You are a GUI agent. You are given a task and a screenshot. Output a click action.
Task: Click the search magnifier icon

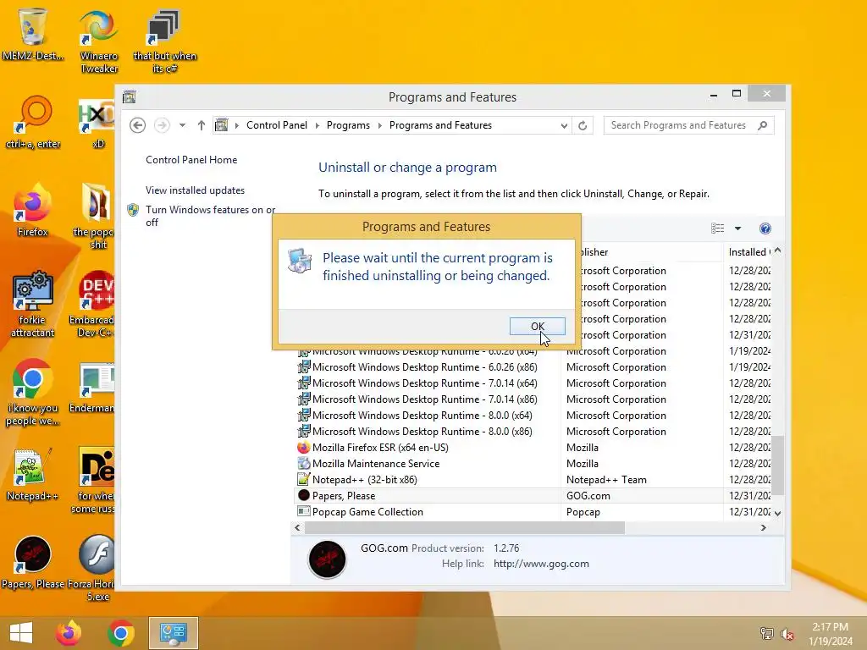(763, 125)
